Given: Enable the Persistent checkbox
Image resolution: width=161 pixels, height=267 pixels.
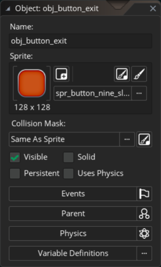Looking at the screenshot, I should (15, 174).
